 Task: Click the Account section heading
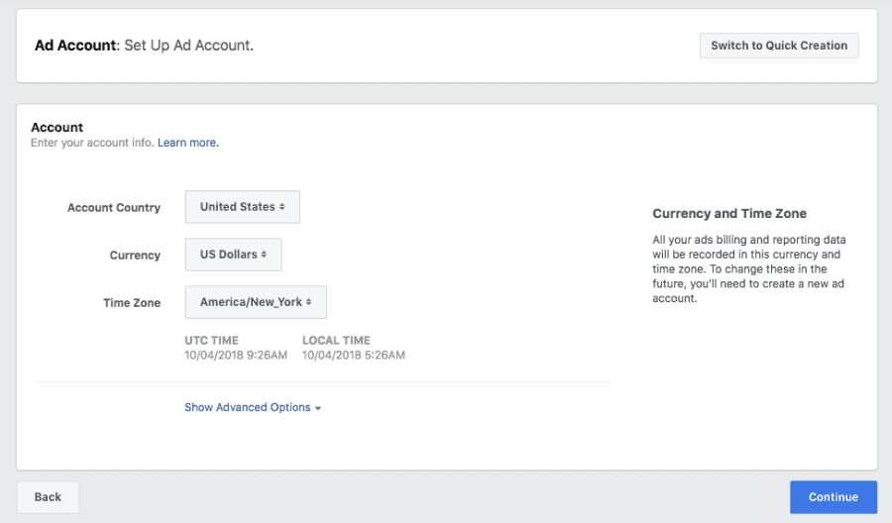pos(57,128)
